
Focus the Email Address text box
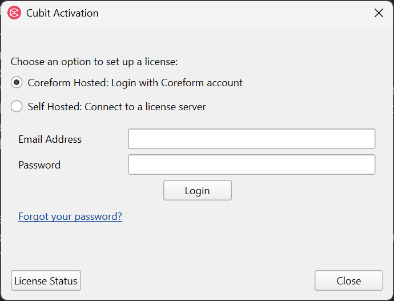tap(251, 139)
